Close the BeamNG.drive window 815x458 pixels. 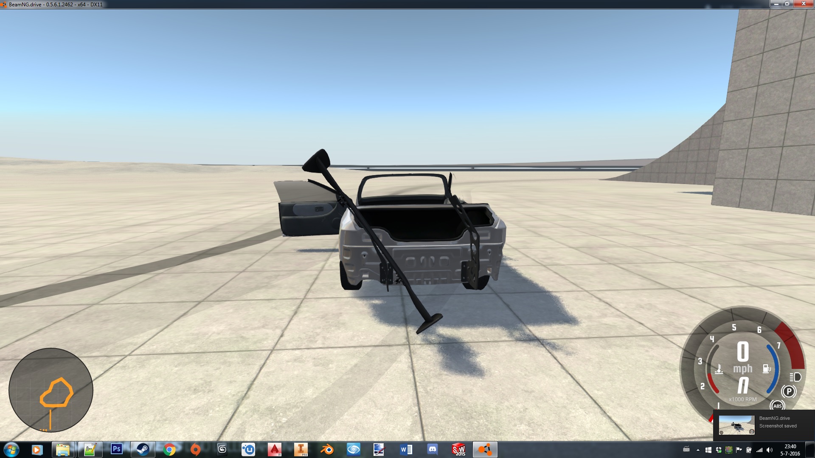click(x=803, y=4)
